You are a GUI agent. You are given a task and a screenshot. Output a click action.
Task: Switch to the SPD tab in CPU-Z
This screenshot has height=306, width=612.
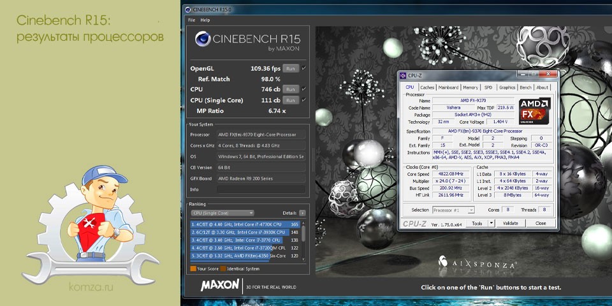pos(488,87)
